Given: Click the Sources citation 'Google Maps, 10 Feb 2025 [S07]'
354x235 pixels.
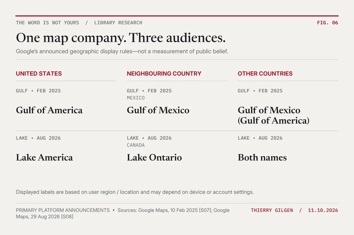Looking at the screenshot, I should click(175, 210).
